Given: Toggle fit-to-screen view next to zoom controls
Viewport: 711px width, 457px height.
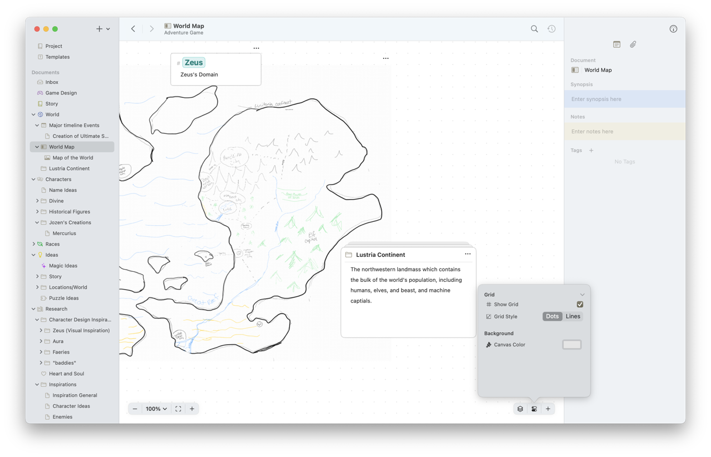Looking at the screenshot, I should pos(178,409).
